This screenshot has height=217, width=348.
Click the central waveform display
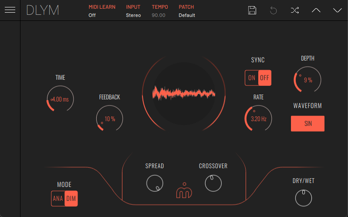click(x=184, y=93)
